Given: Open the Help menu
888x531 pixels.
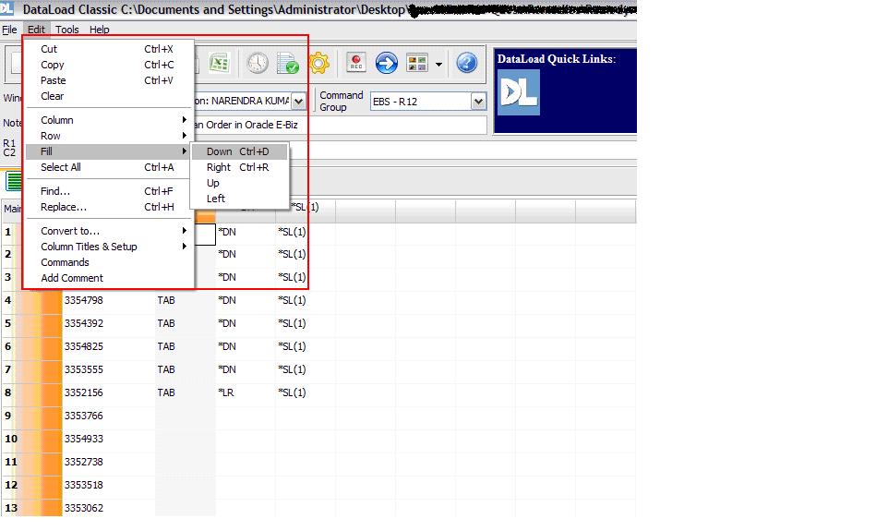Looking at the screenshot, I should (99, 30).
